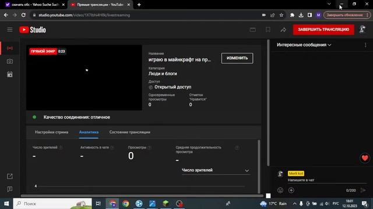Open chat three-dot options menu
373x209 pixels.
click(365, 45)
